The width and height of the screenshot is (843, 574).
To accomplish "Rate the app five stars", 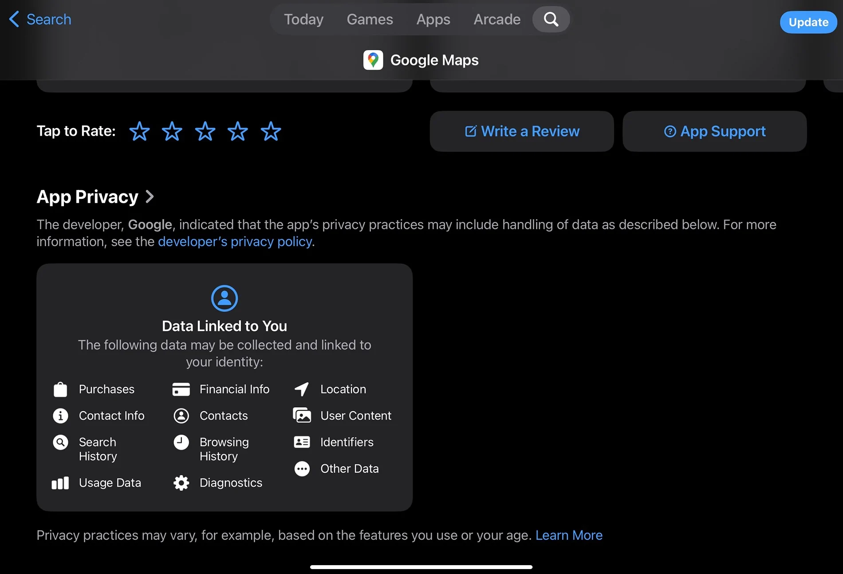I will point(271,131).
